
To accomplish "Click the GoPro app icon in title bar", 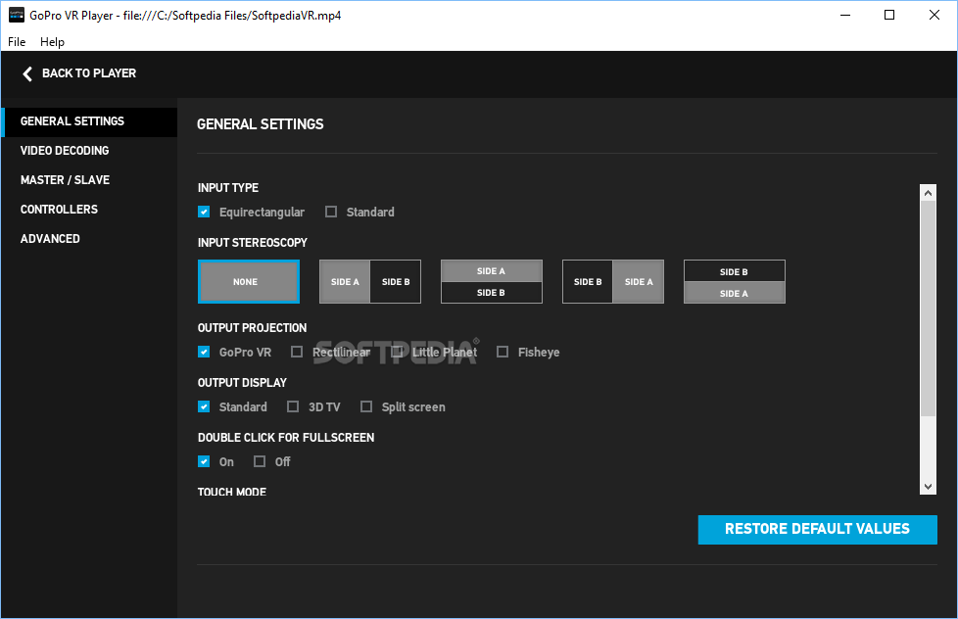I will point(17,16).
